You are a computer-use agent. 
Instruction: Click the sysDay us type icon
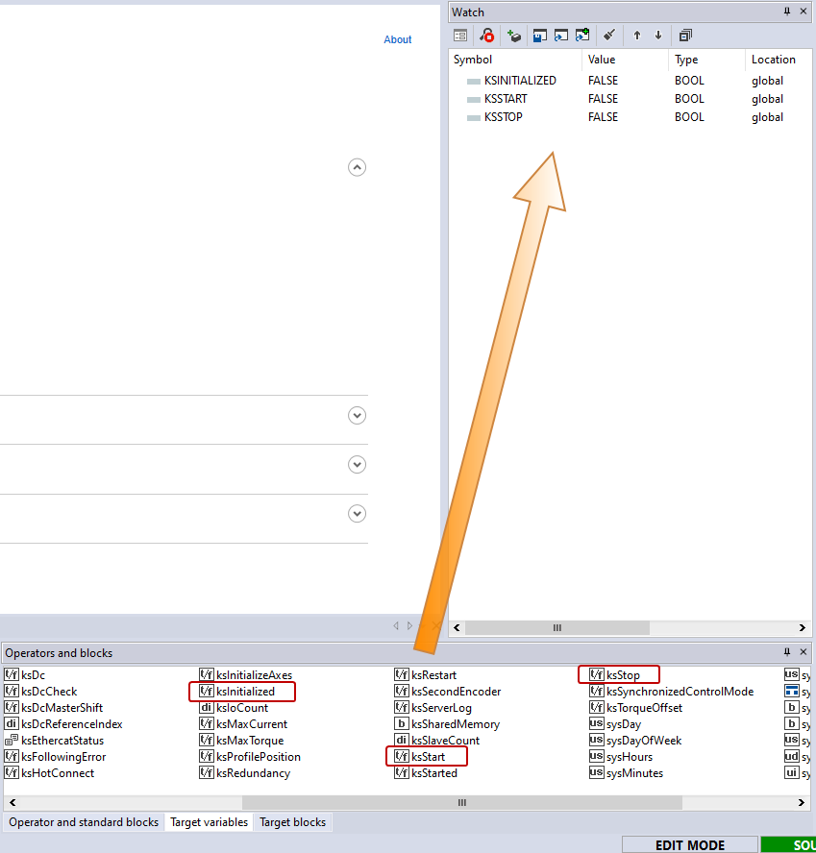click(x=597, y=724)
